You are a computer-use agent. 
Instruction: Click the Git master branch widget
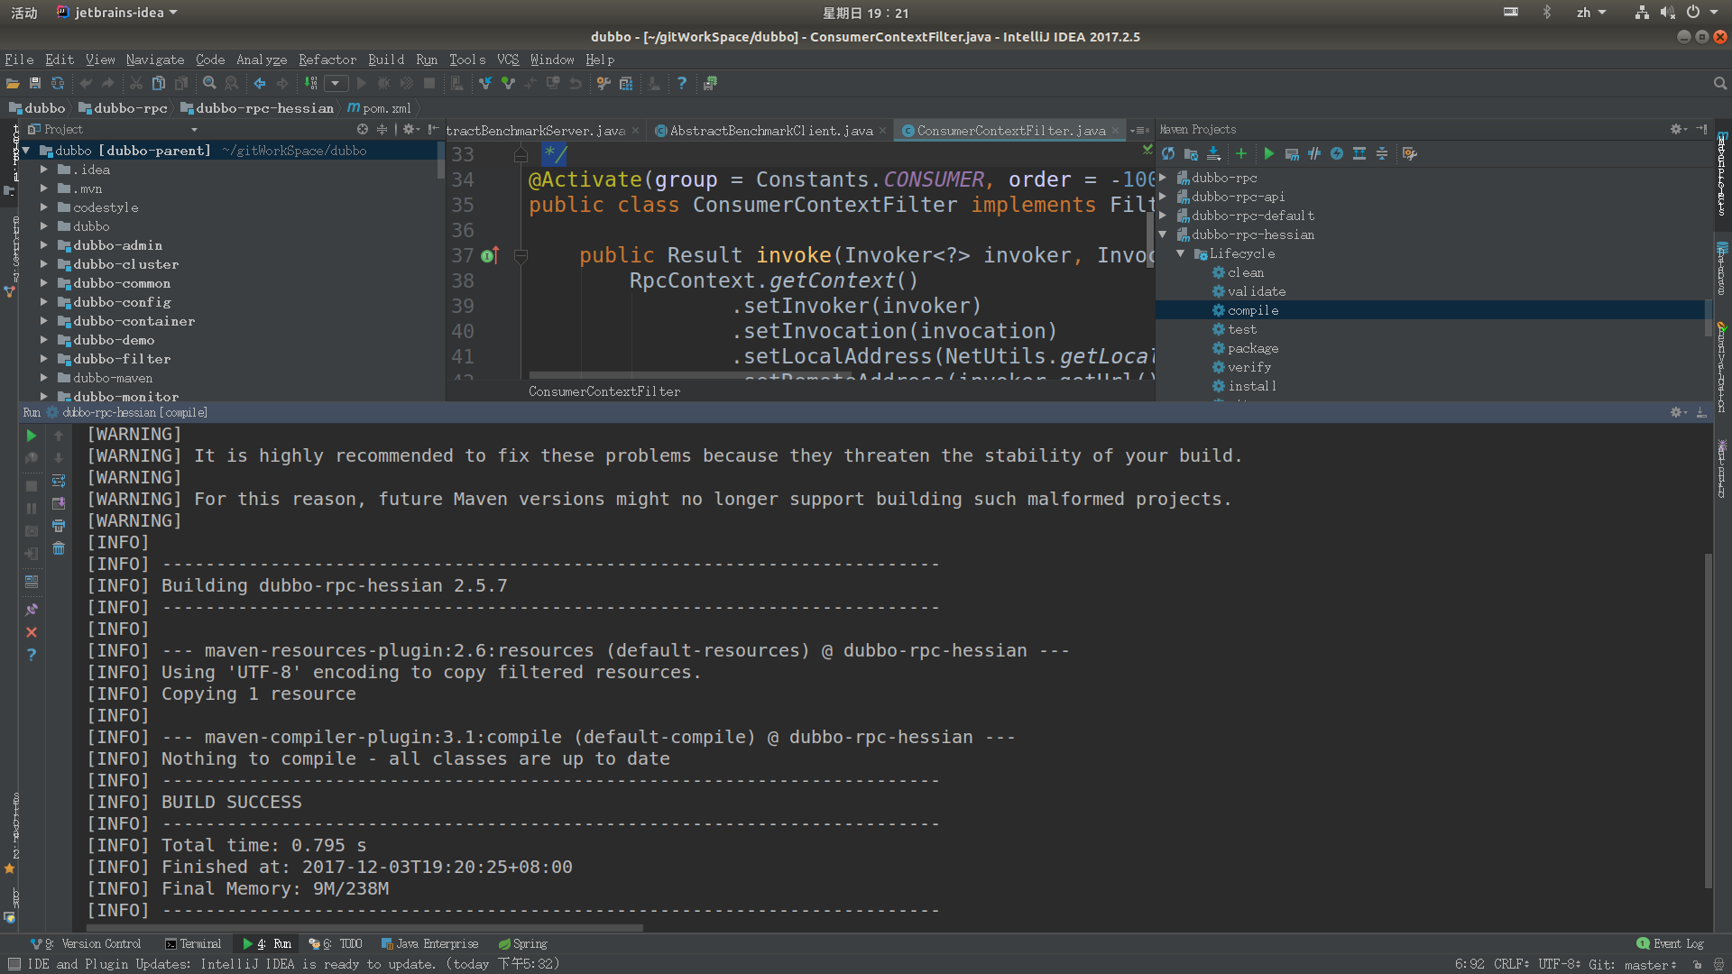(x=1633, y=964)
